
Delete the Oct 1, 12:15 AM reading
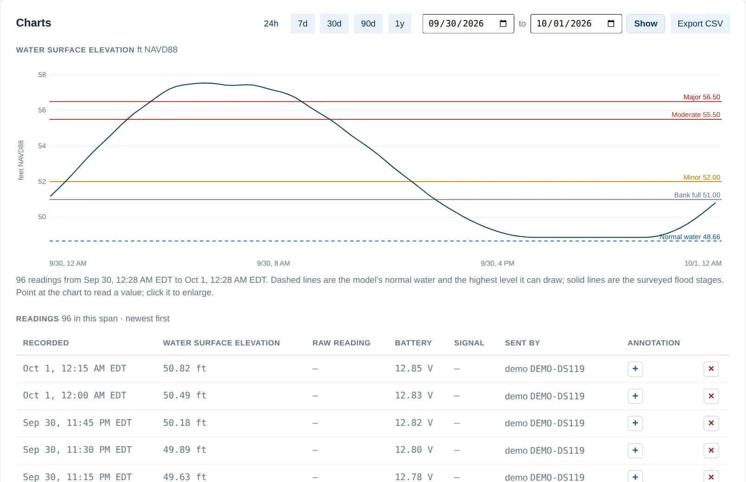pos(711,369)
